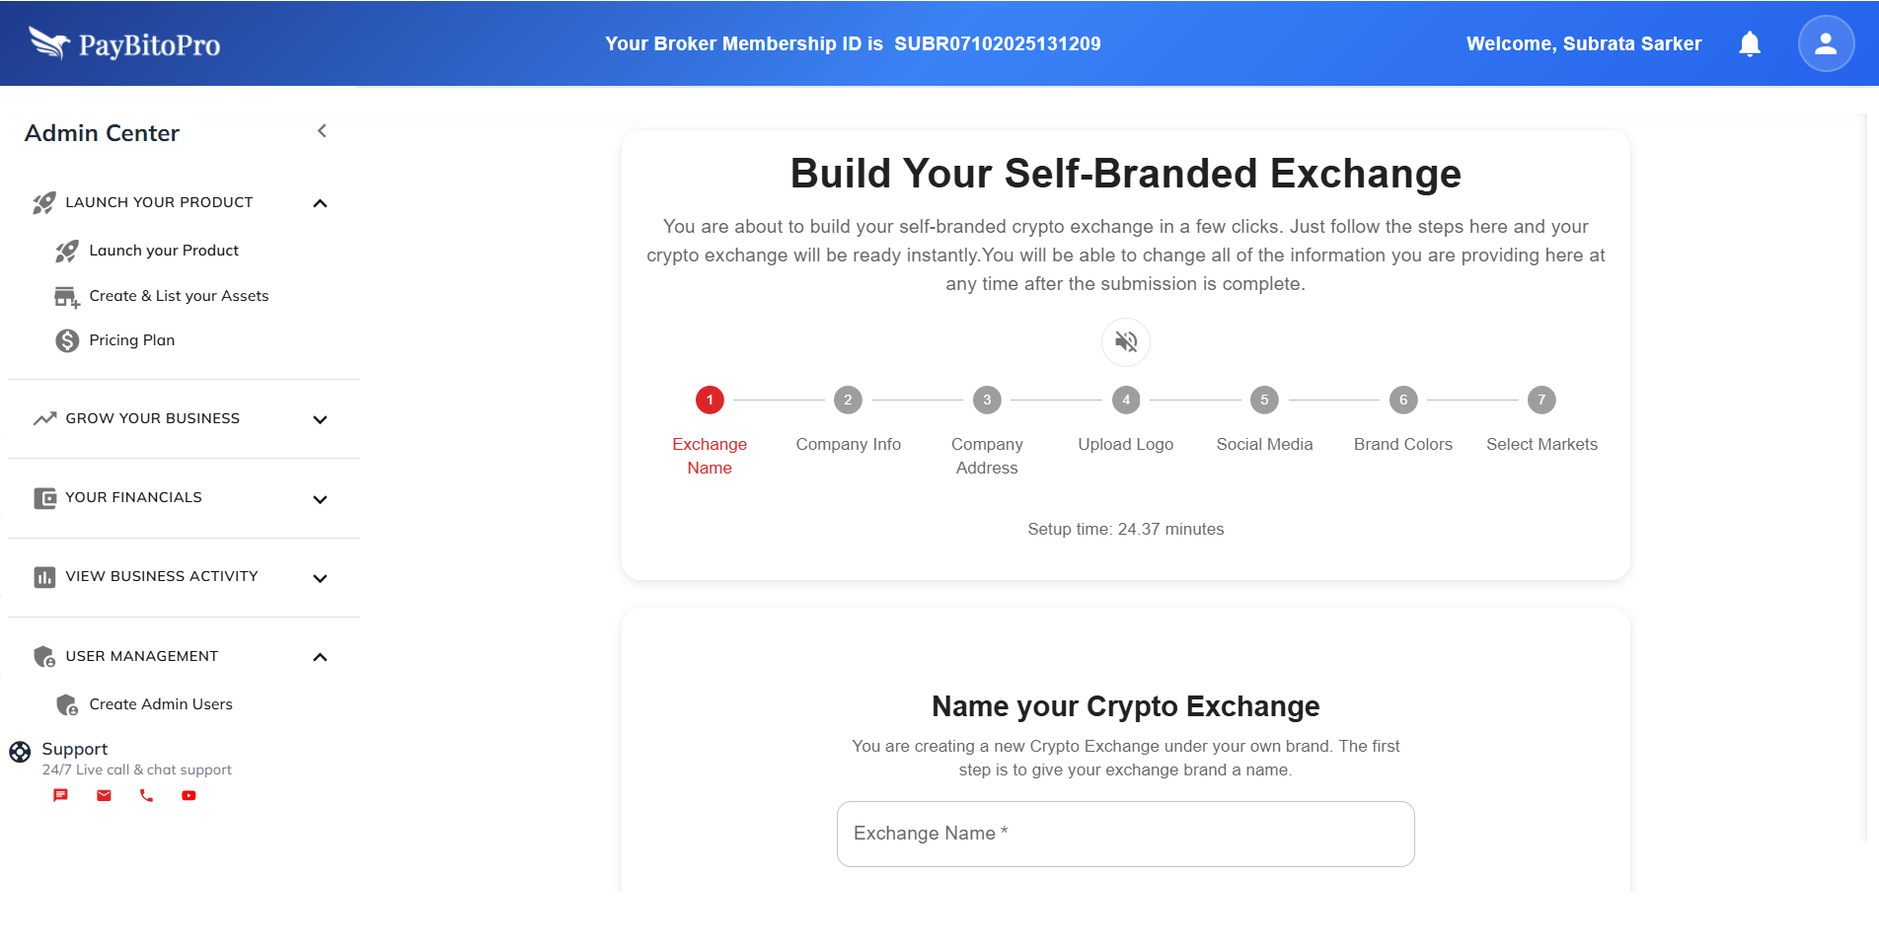The height and width of the screenshot is (951, 1879).
Task: Select step 4 Upload Logo
Action: (1126, 401)
